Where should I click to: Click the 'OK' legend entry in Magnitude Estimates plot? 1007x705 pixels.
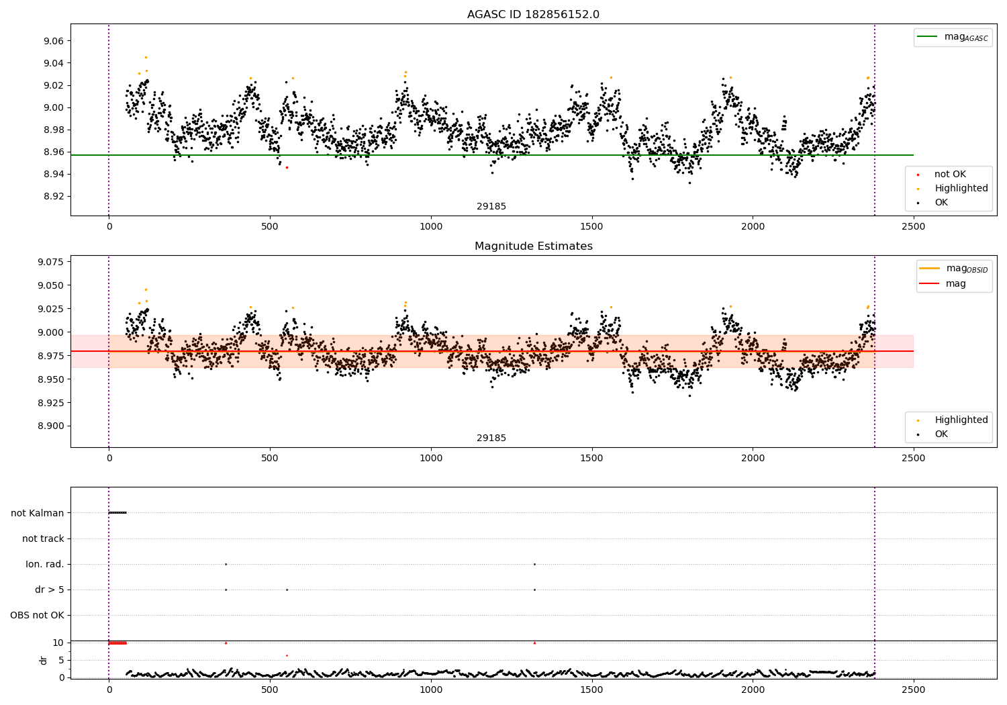pyautogui.click(x=941, y=434)
